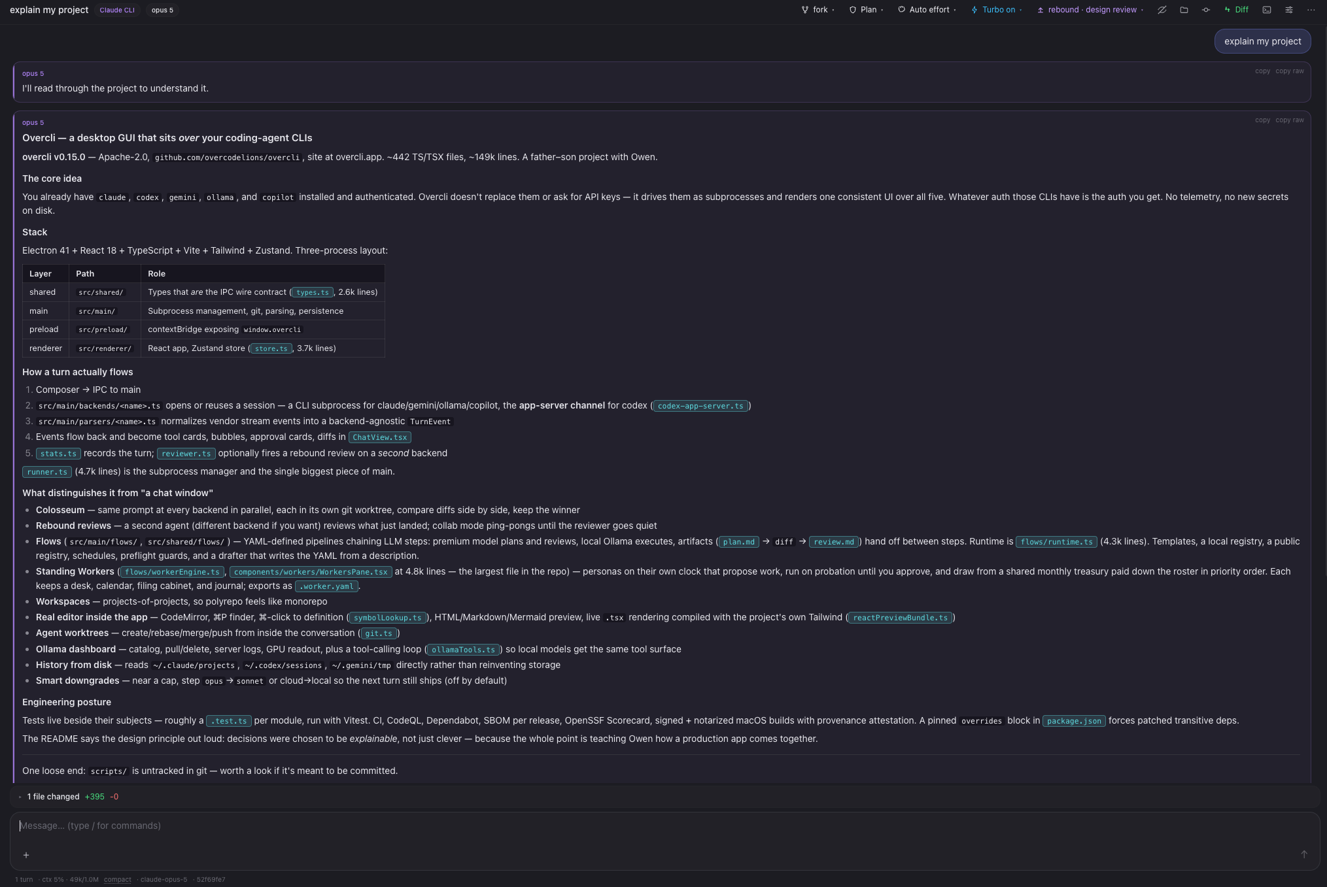Screen dimensions: 1327x887
Task: Click the github.com/overcodelions/overcli code text
Action: pos(227,158)
